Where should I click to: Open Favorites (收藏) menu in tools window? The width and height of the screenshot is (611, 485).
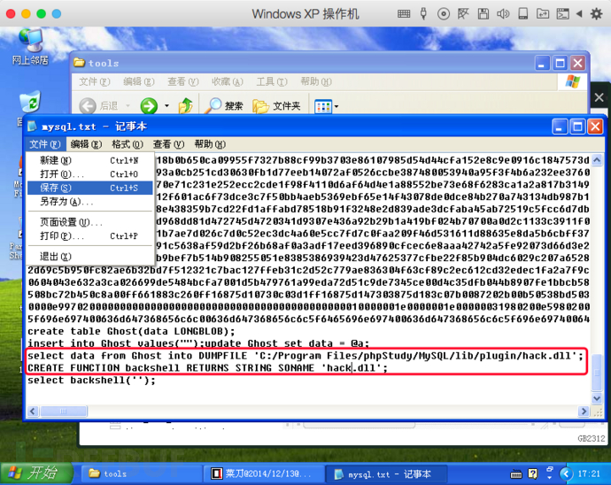pyautogui.click(x=228, y=81)
